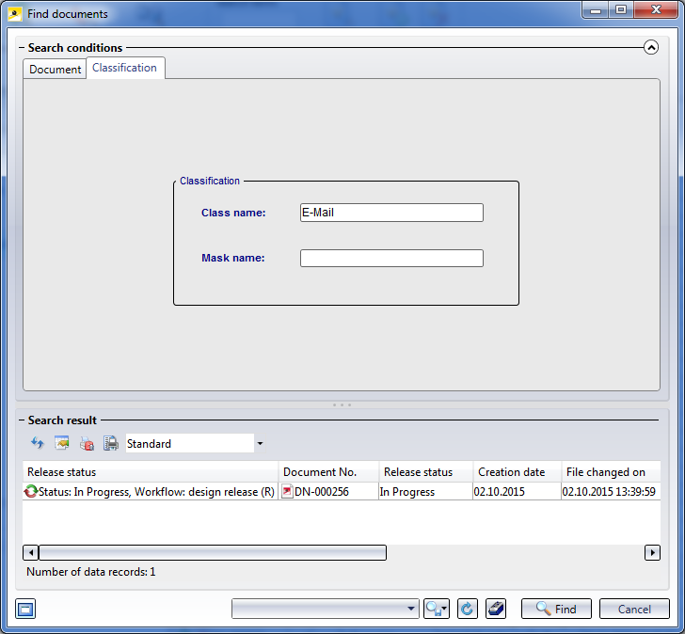The height and width of the screenshot is (634, 685).
Task: Open the saved search dropdown at bottom
Action: [x=325, y=609]
